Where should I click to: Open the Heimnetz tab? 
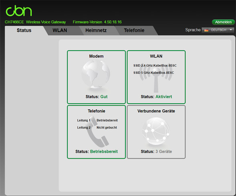(96, 31)
